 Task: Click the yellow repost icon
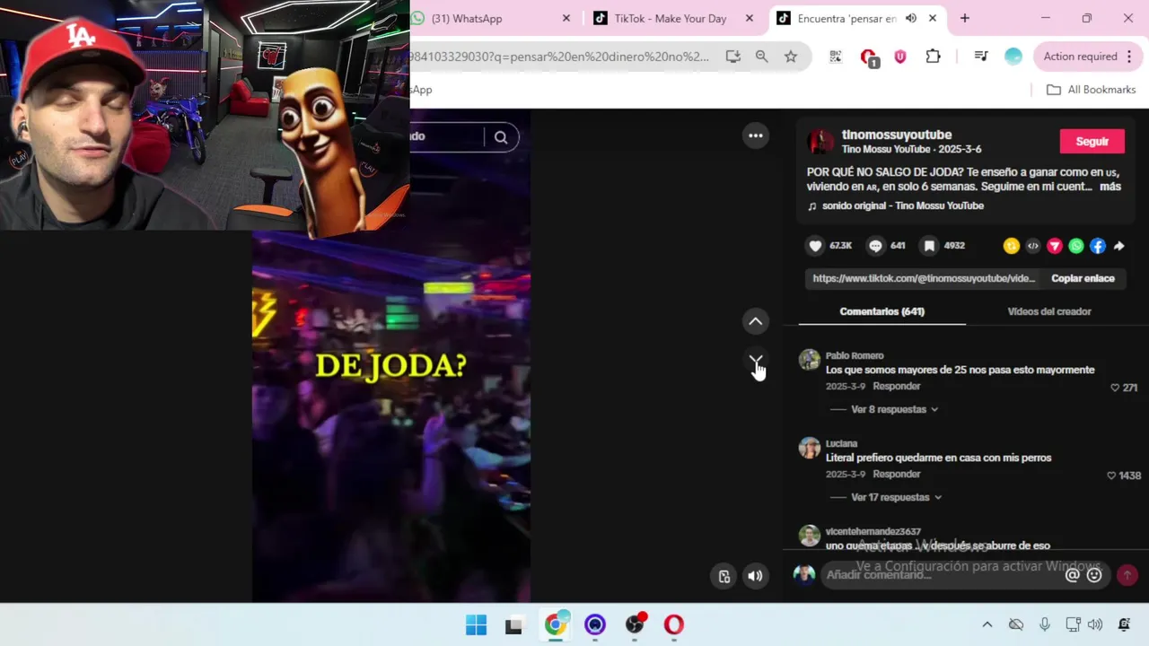click(x=1012, y=246)
